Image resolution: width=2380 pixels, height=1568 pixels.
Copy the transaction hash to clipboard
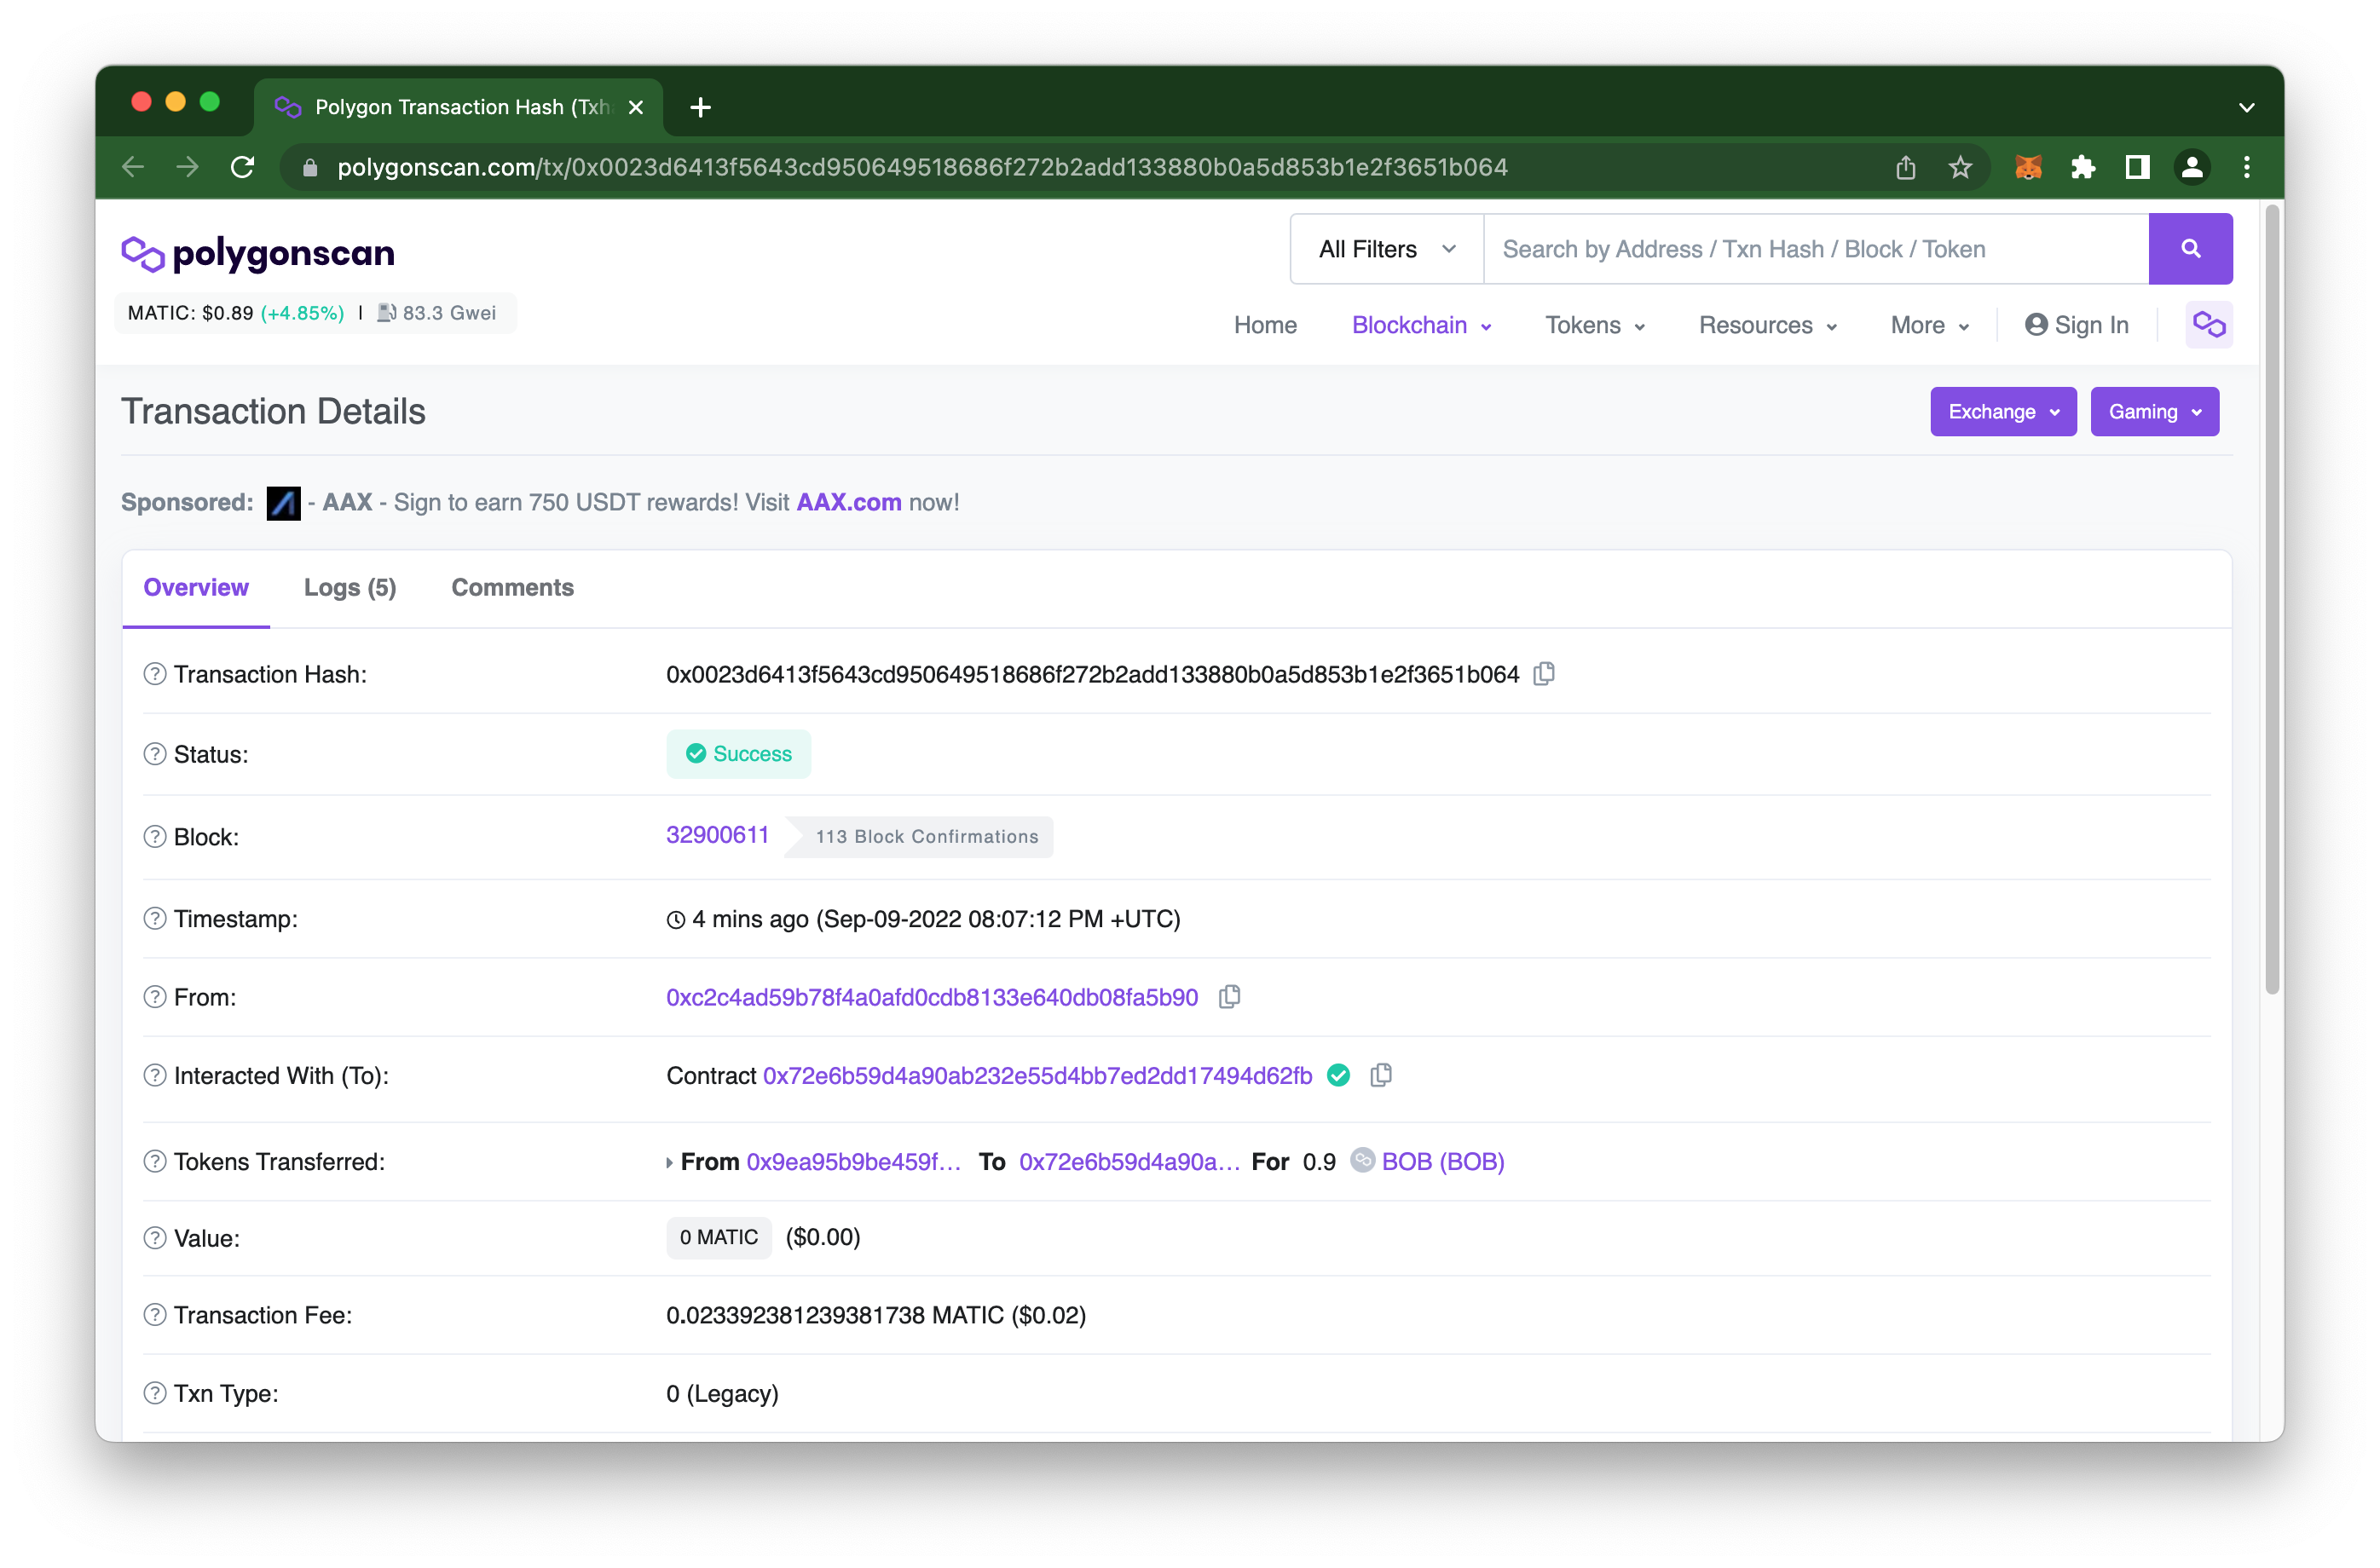point(1544,673)
